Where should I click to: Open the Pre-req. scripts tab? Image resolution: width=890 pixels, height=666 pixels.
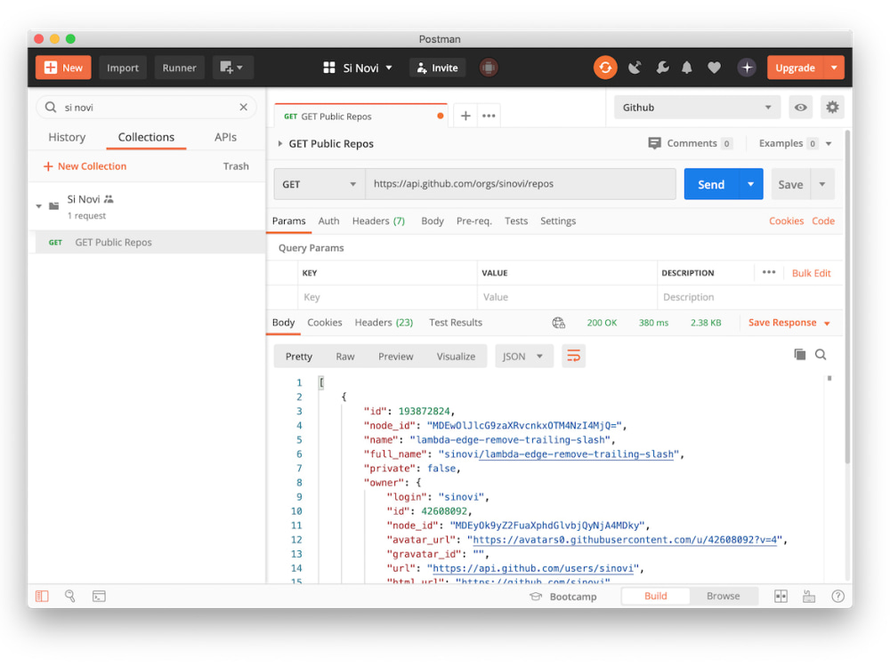click(474, 221)
